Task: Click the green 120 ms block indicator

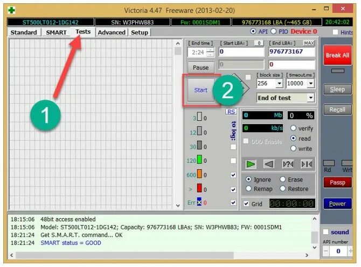Action: [199, 160]
